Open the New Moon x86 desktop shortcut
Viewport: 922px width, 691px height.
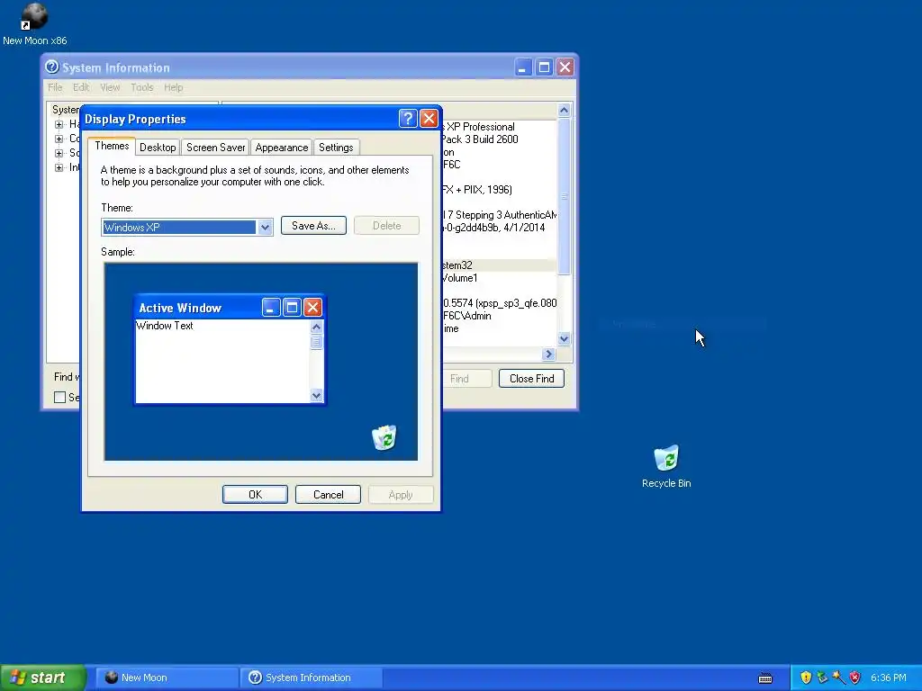point(34,24)
